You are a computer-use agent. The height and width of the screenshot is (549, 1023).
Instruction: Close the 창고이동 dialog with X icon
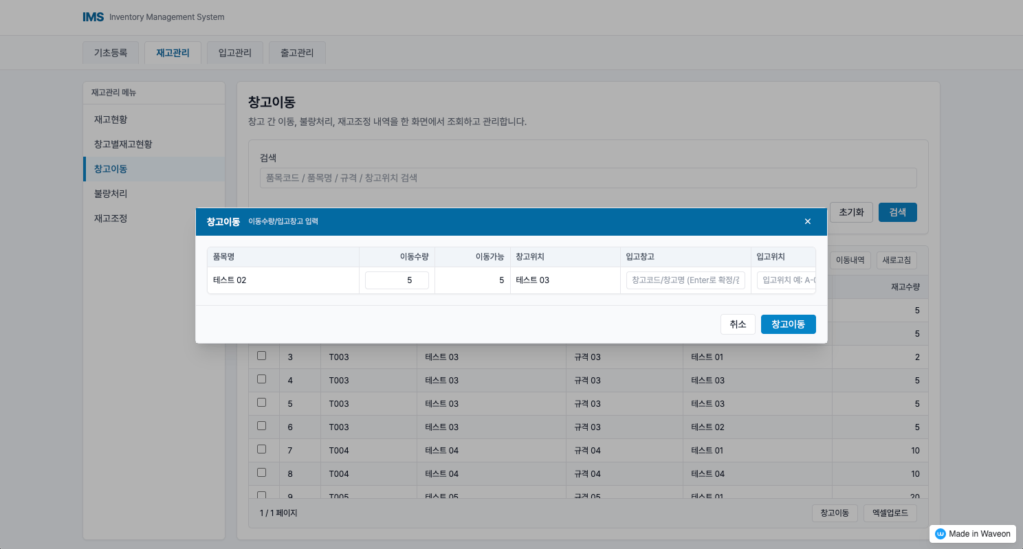point(807,221)
